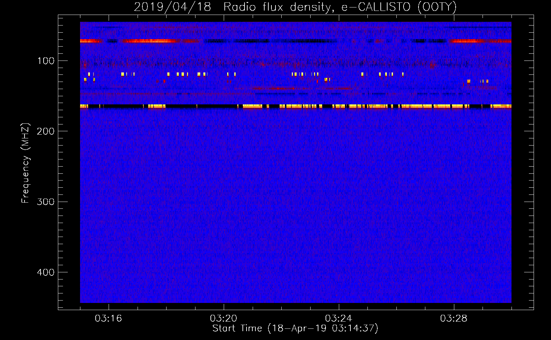
Task: Click the plot title "Radio flux density, e-CALLISTO (OOTY)"
Action: 340,7
